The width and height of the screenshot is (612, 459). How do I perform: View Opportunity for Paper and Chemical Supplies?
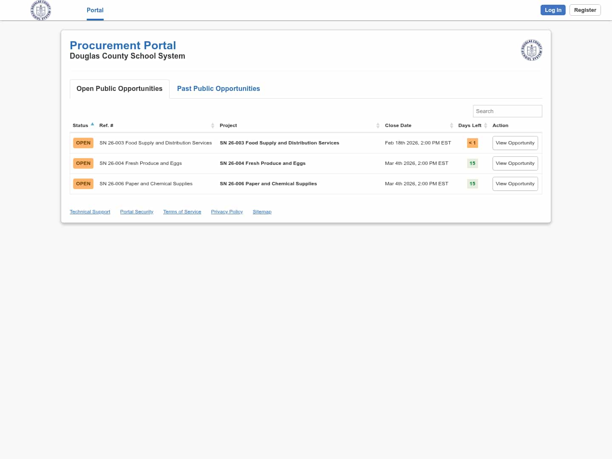(515, 184)
